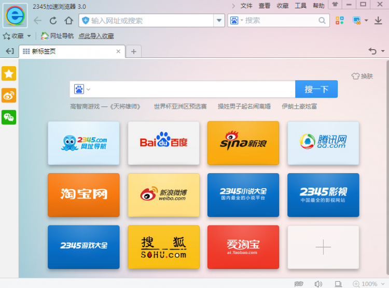The height and width of the screenshot is (288, 389).
Task: Click the 搜一下 search button
Action: tap(316, 89)
